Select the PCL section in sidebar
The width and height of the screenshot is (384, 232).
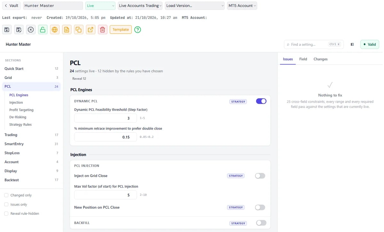tap(31, 86)
